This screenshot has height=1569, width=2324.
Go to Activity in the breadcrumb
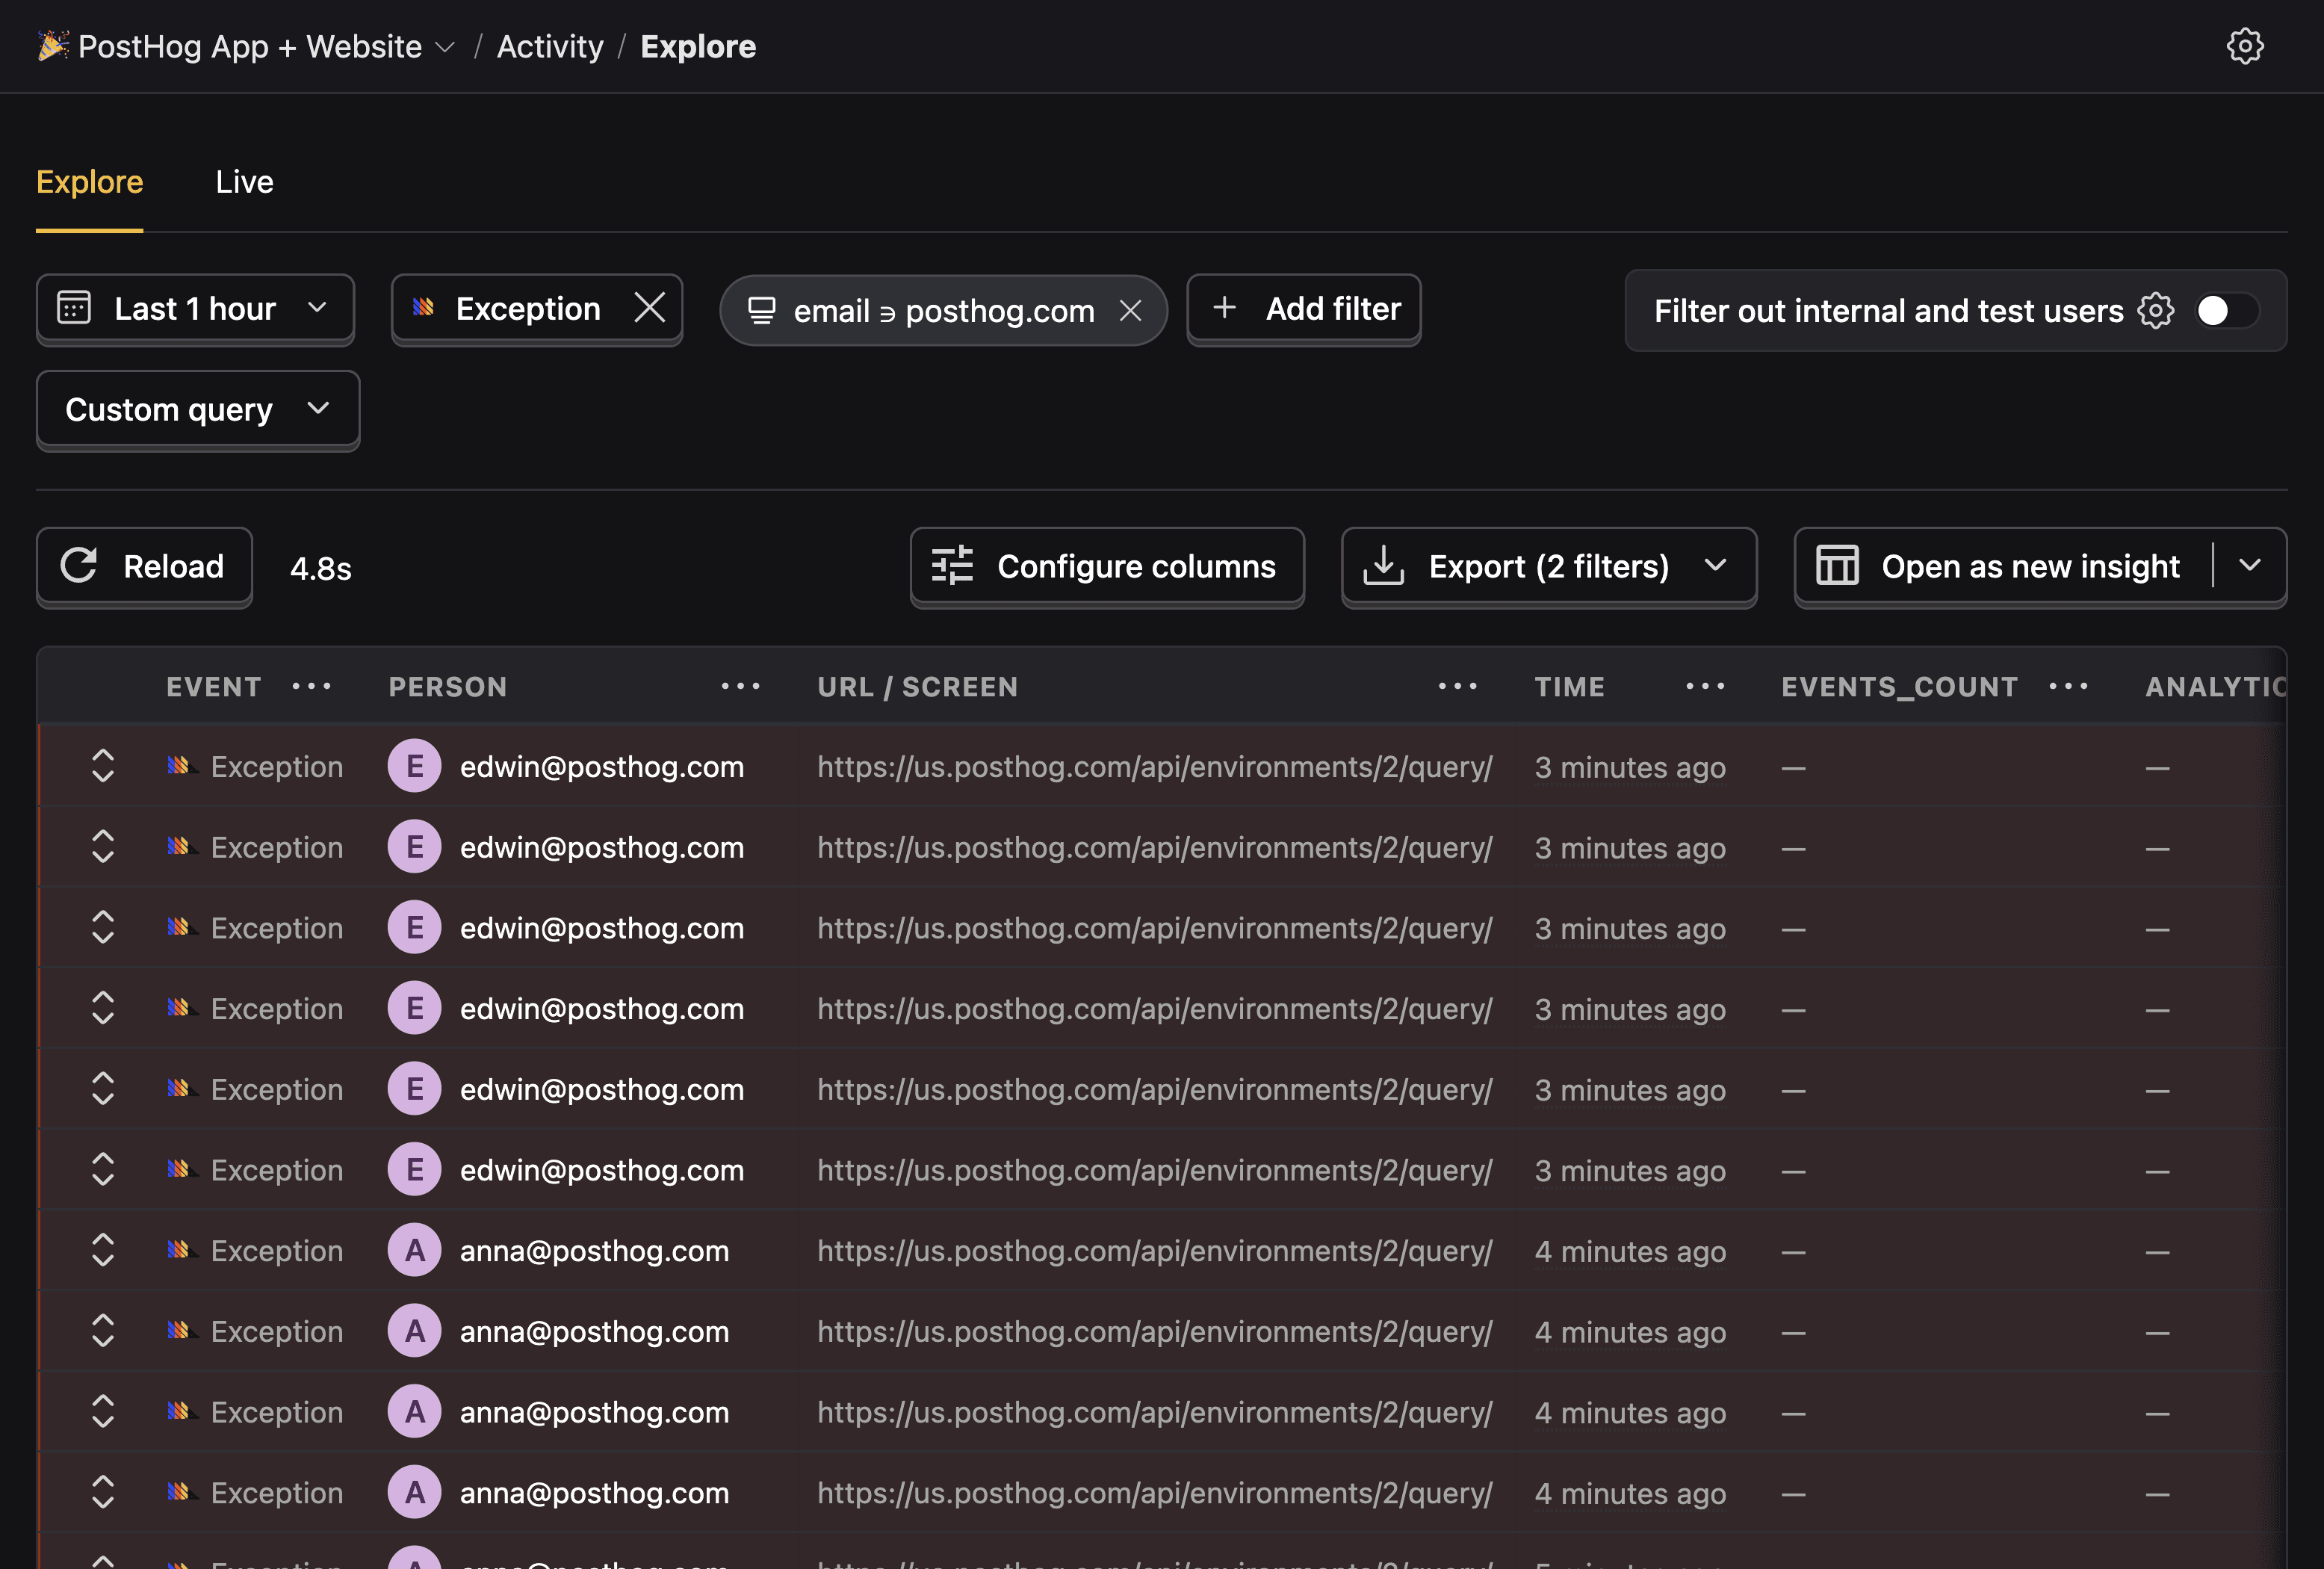550,47
